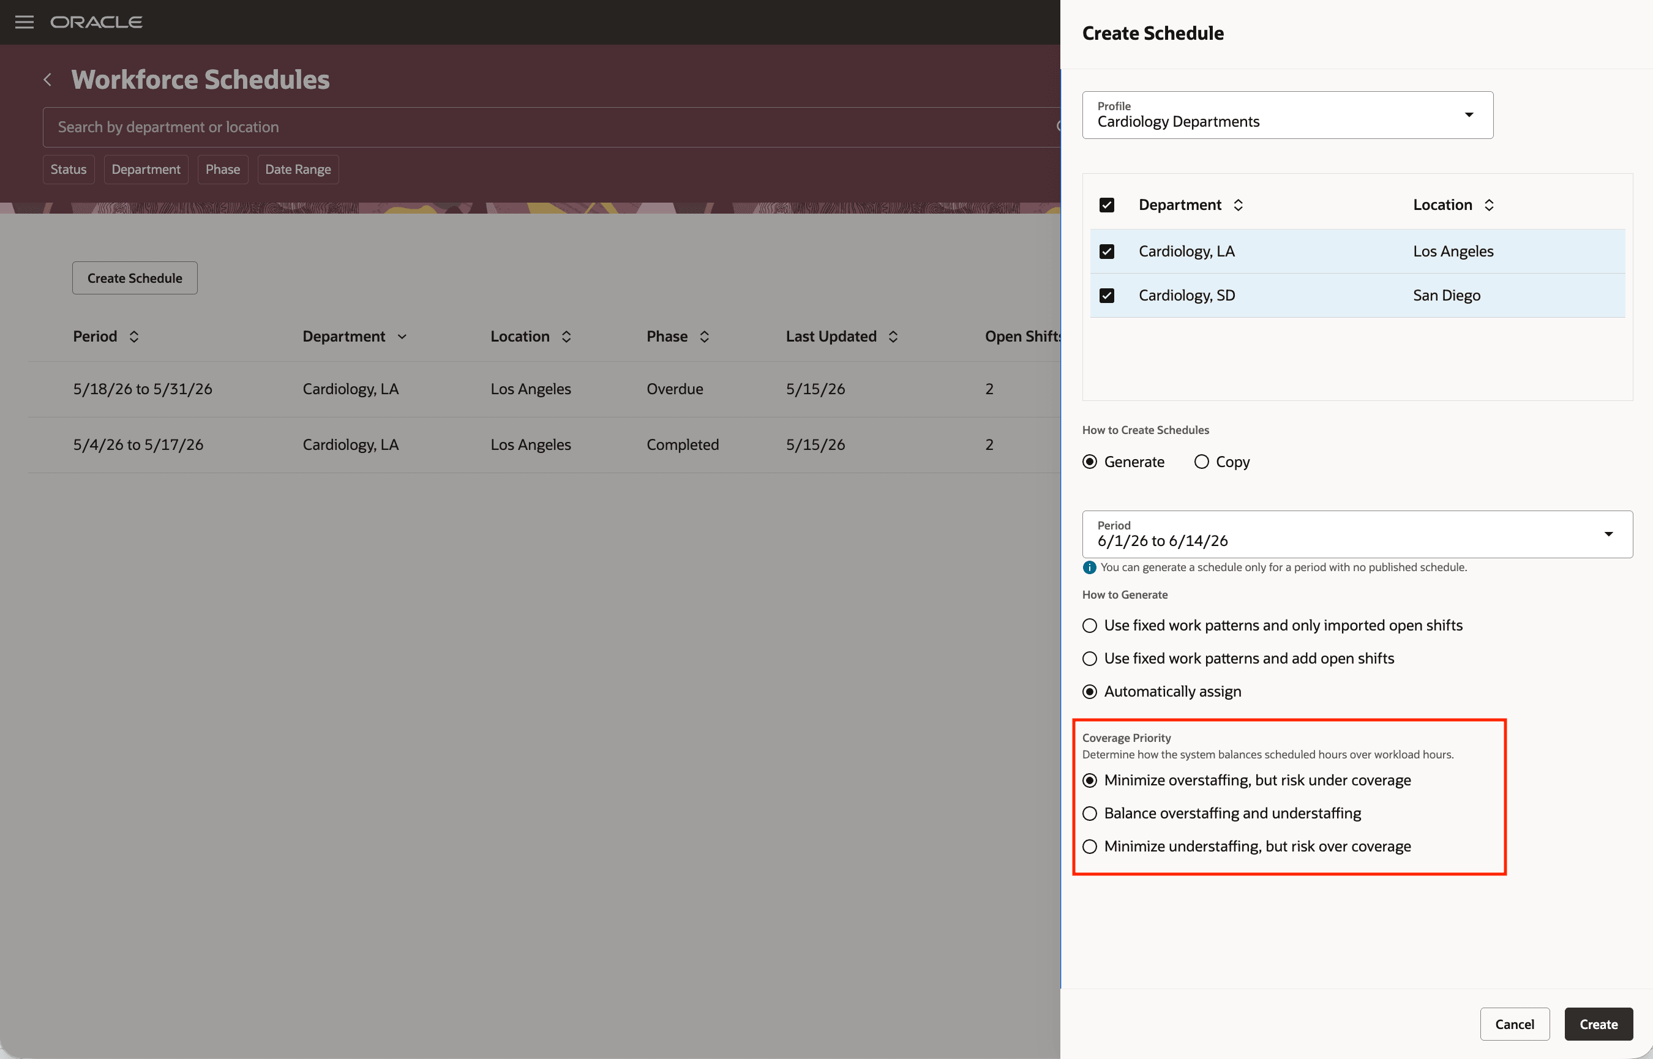
Task: Click the 5/18/26 to 5/31/26 period cell
Action: 143,389
